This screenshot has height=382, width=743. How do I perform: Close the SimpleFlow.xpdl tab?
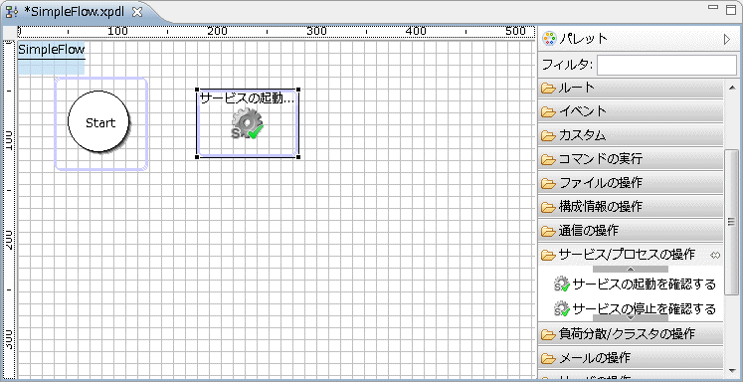click(x=137, y=12)
